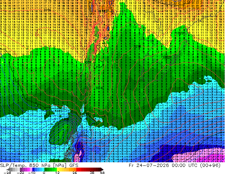This screenshot has width=225, height=174.
Task: Click the 'Fr 24-07-2026 00:00 UTC (00+96)' date label
Action: pos(175,165)
